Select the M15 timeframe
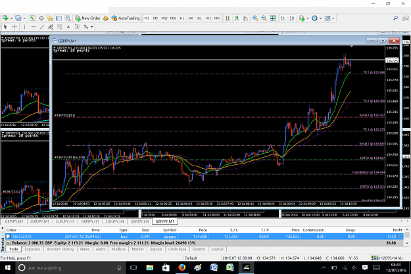Screen dimensions: 411x274 pyautogui.click(x=164, y=18)
